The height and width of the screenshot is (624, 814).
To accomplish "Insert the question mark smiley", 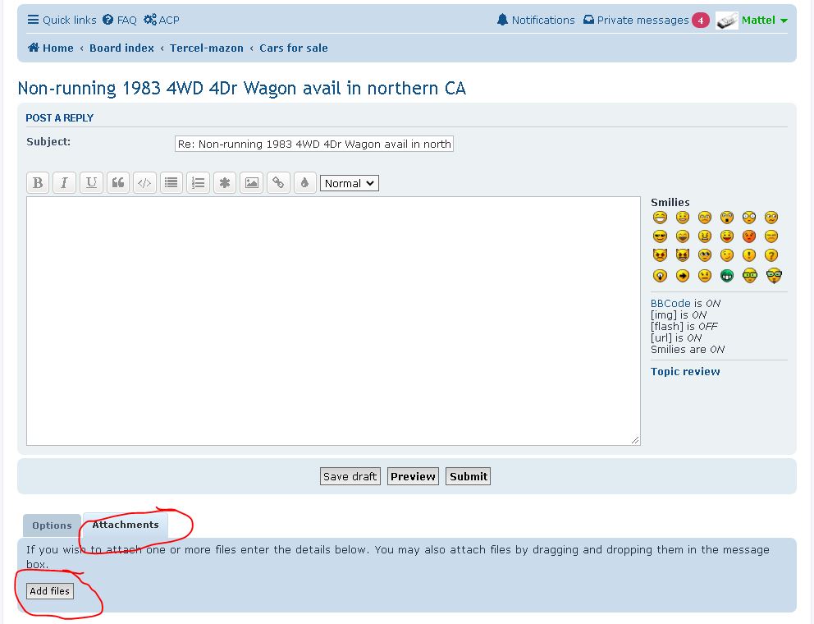I will pos(771,255).
